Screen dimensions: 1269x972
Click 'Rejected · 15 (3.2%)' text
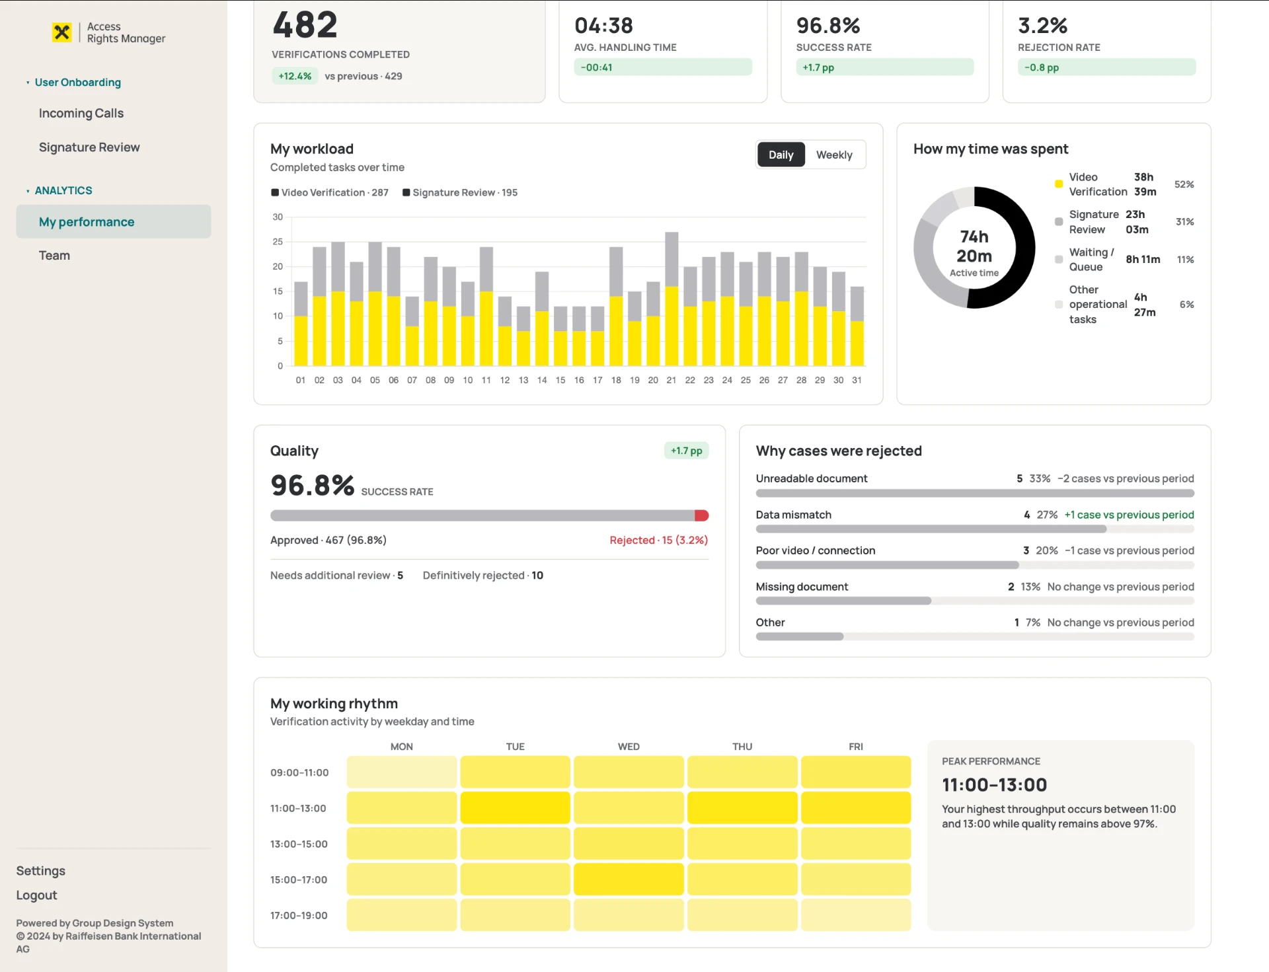coord(658,540)
